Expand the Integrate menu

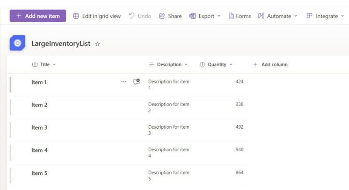tap(325, 16)
